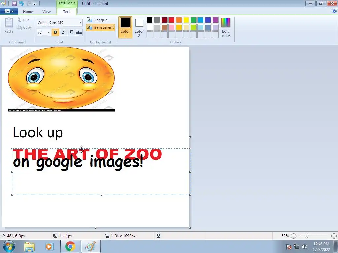Image resolution: width=338 pixels, height=253 pixels.
Task: Click the zoom in plus button
Action: [x=334, y=236]
